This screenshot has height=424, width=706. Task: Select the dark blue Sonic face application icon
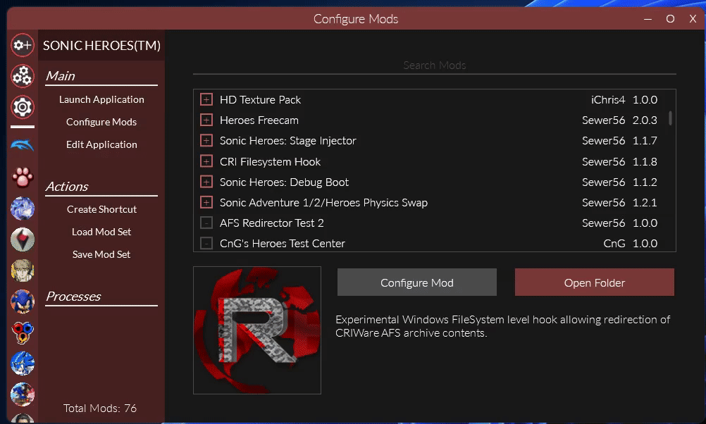point(23,301)
